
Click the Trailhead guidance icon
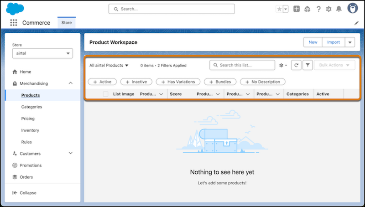pos(307,9)
